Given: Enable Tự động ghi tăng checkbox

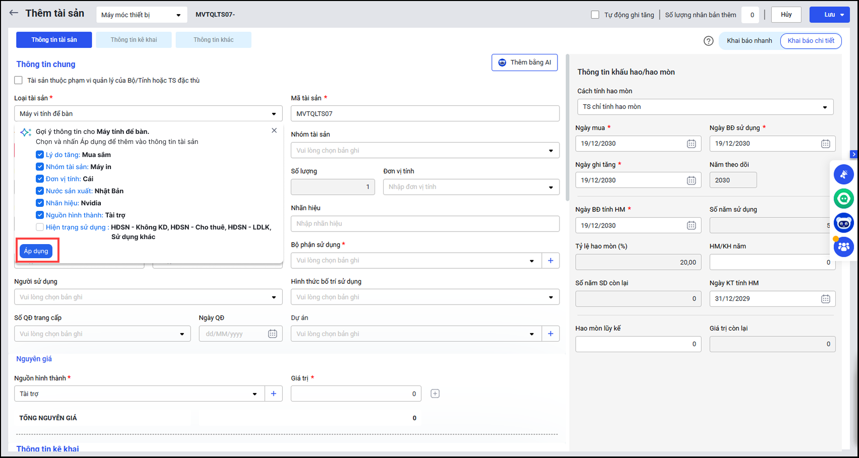Looking at the screenshot, I should [595, 15].
